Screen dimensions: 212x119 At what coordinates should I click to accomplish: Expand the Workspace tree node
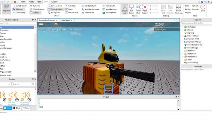pos(182,27)
